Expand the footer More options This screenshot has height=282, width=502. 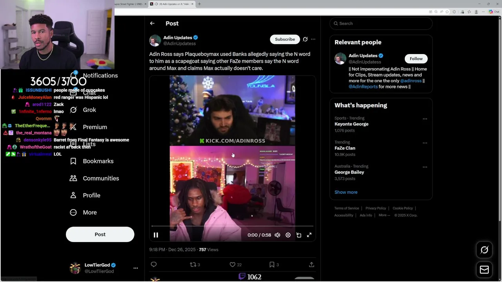(384, 215)
